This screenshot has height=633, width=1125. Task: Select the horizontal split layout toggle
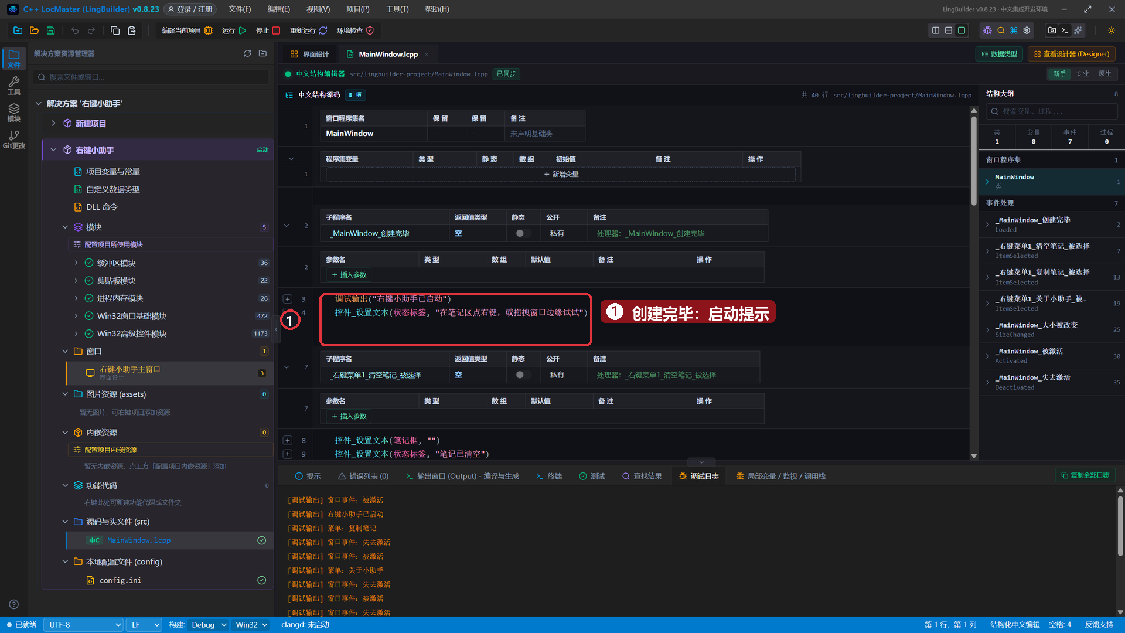click(949, 30)
